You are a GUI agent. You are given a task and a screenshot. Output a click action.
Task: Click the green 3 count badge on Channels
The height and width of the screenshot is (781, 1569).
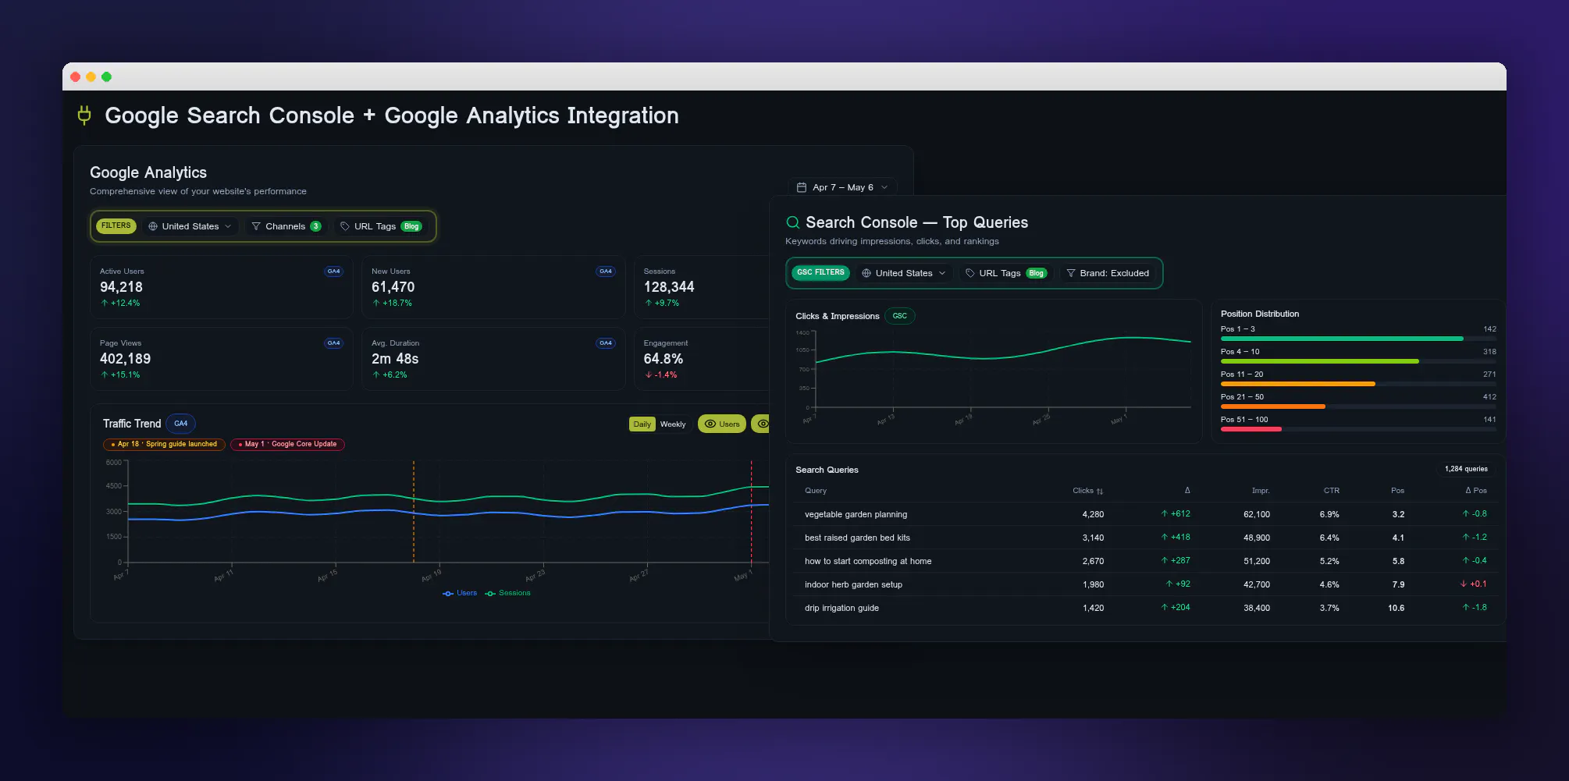[315, 226]
